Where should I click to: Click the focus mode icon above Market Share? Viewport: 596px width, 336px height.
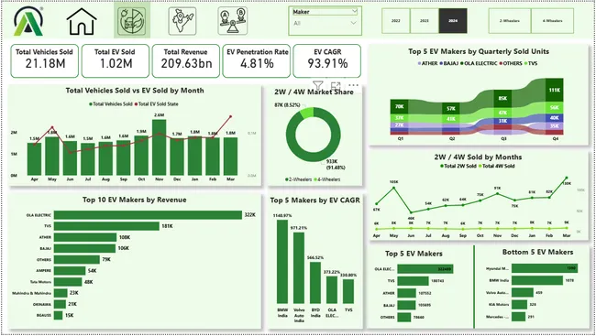pos(336,85)
